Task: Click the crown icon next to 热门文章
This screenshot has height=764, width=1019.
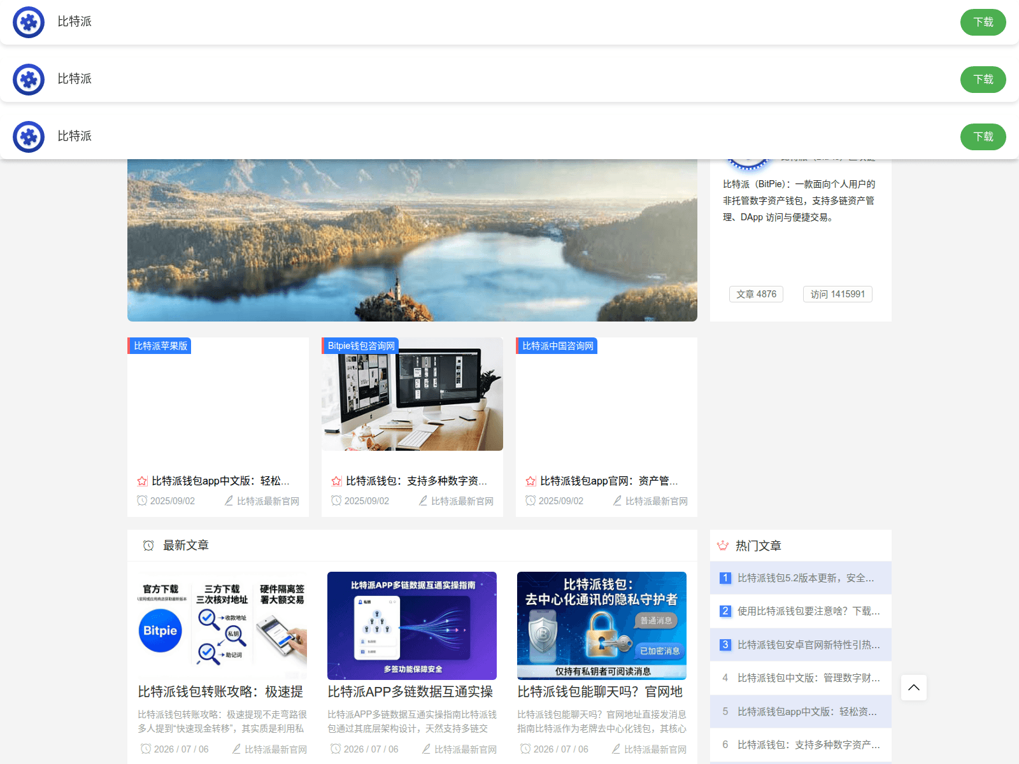Action: coord(723,546)
